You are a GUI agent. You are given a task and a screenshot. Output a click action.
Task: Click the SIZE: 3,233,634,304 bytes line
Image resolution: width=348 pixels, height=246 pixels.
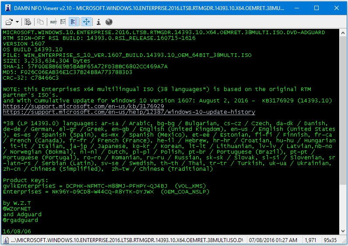click(46, 61)
